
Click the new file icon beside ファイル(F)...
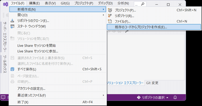coord(110,21)
